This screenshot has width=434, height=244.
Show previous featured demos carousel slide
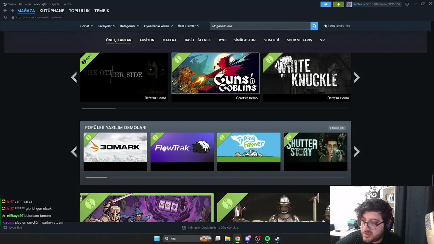74,77
